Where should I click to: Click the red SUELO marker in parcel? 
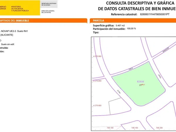(143, 84)
